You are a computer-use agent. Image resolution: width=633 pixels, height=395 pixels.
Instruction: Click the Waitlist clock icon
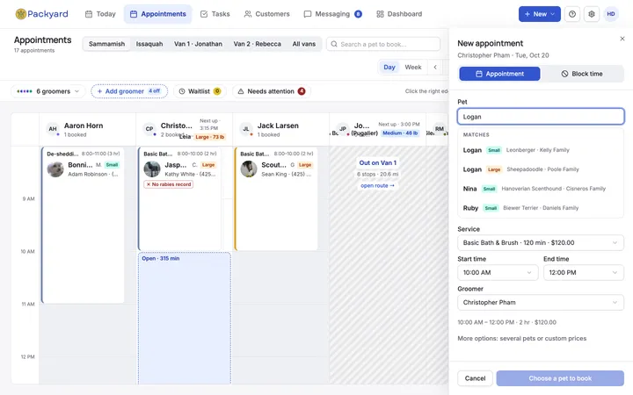[182, 91]
